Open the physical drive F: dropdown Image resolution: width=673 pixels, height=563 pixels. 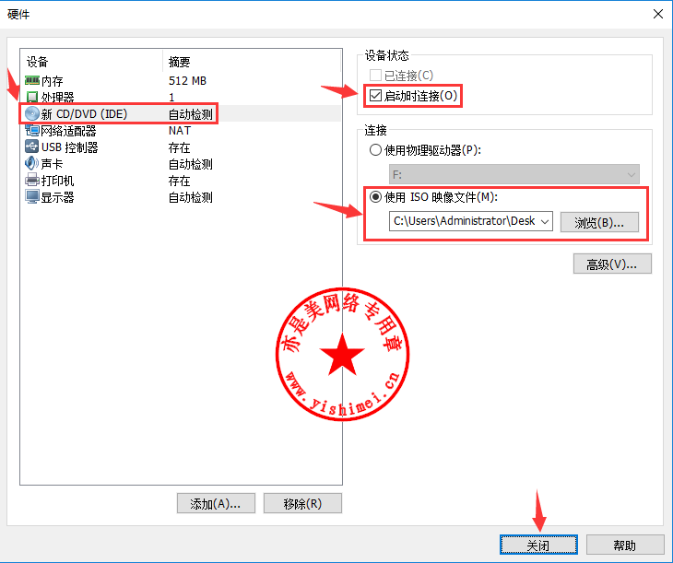click(x=514, y=175)
